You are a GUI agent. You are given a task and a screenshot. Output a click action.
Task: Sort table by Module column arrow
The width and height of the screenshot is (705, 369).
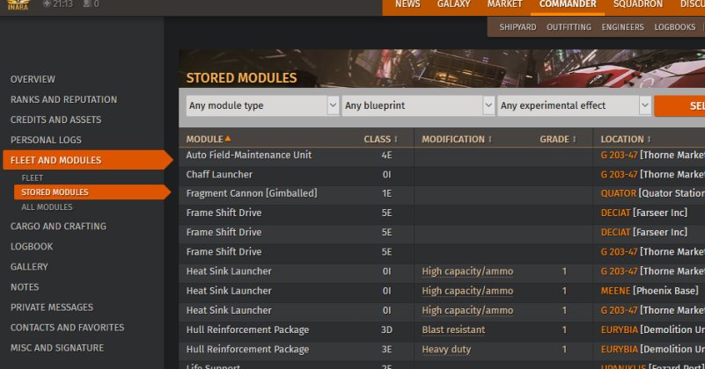(227, 139)
